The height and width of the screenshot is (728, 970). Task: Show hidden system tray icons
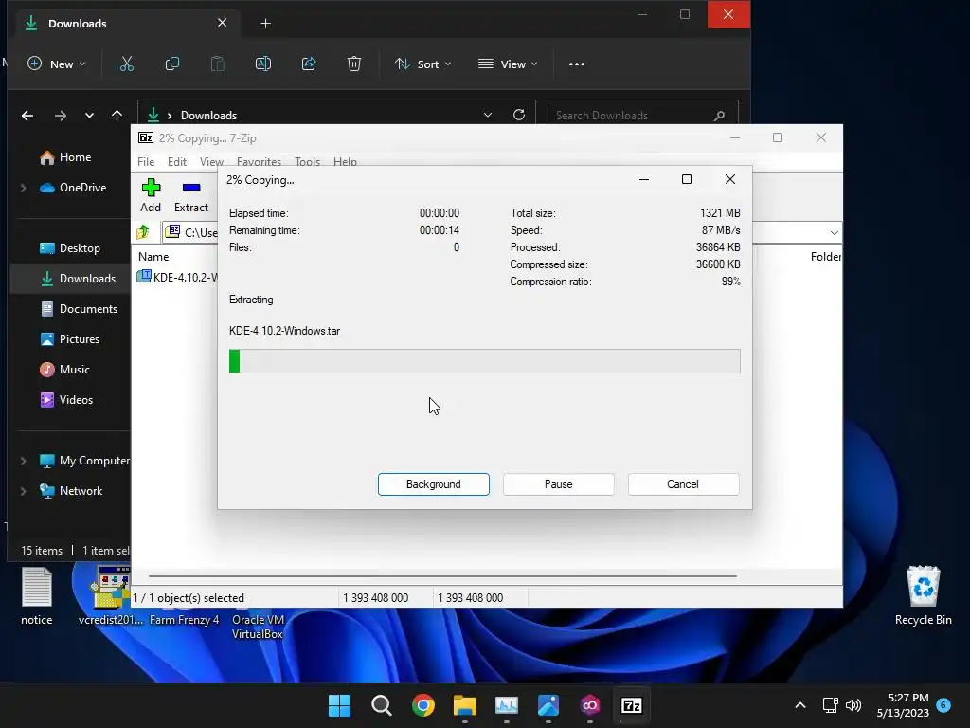coord(799,705)
